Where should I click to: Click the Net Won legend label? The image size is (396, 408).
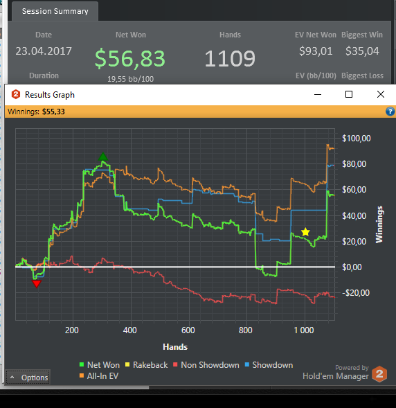tap(103, 365)
